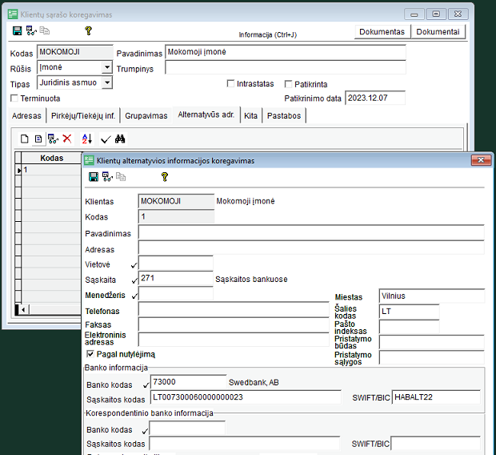Select row 1 in Kodas list

[51, 170]
